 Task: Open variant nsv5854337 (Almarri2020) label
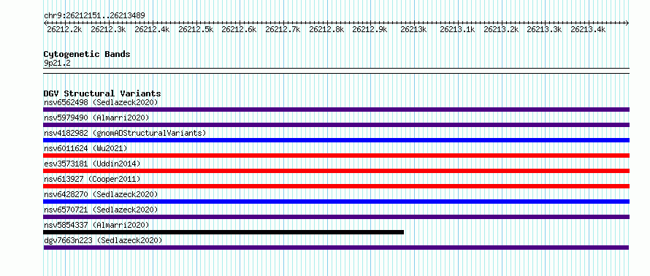point(96,225)
